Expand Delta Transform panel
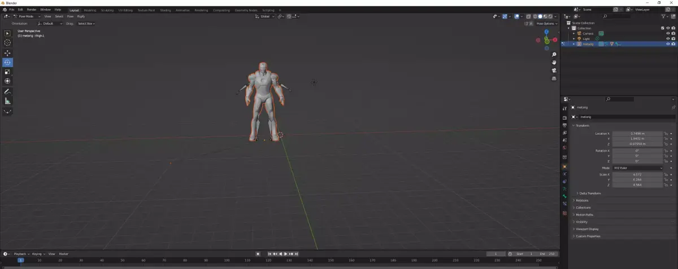The width and height of the screenshot is (678, 269). pyautogui.click(x=590, y=193)
